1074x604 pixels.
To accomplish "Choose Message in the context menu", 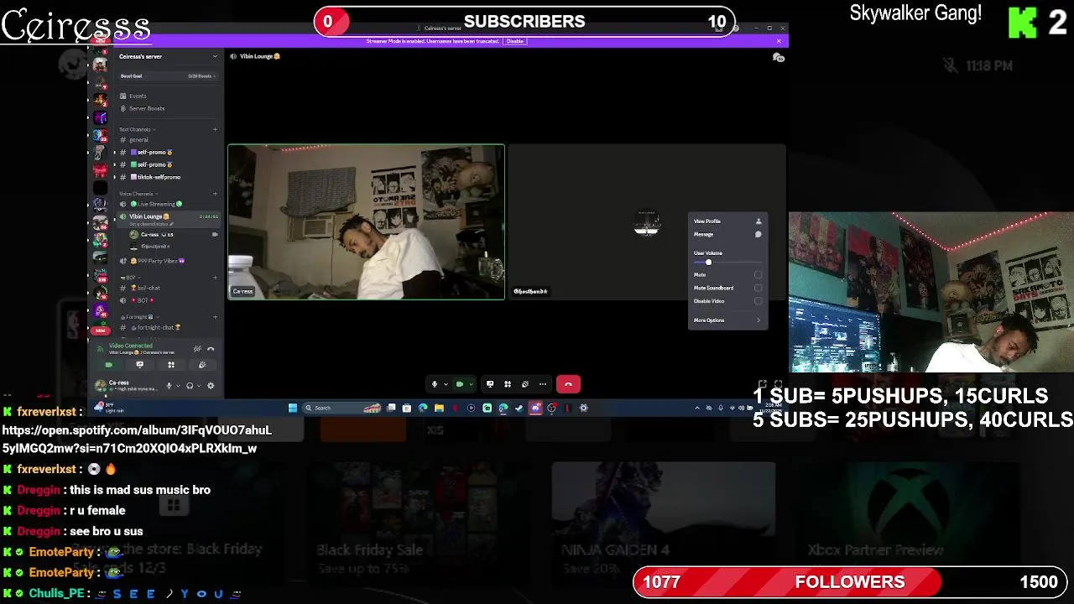I will click(x=727, y=235).
